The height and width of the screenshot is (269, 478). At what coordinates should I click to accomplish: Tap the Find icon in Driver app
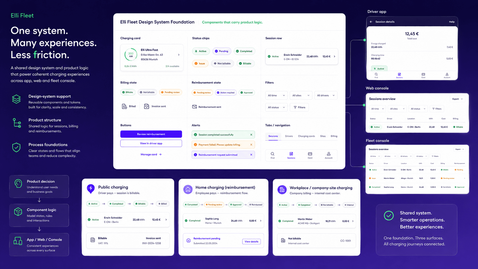376,74
